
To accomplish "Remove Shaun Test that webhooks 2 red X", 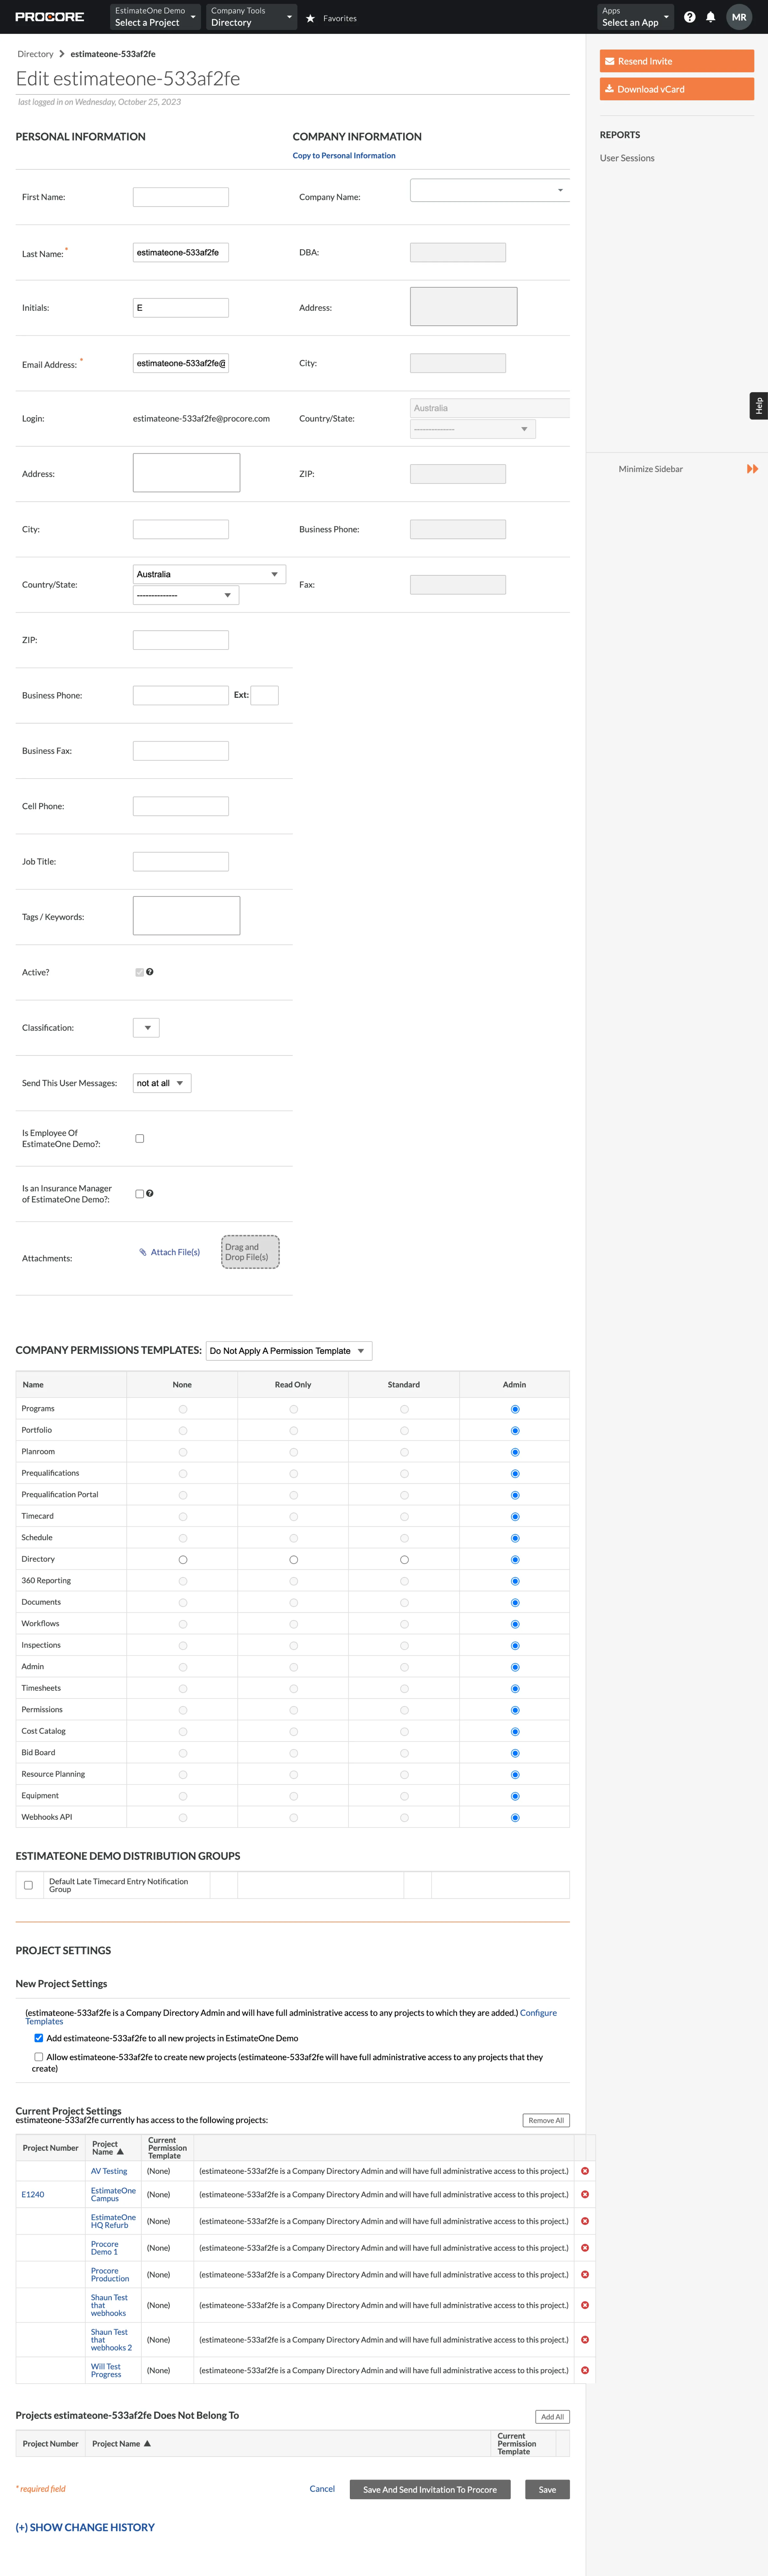I will click(585, 2340).
